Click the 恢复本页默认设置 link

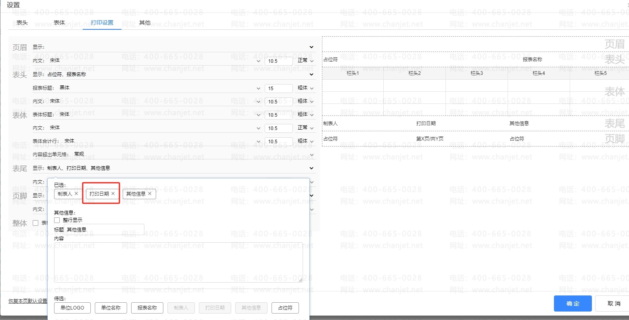[28, 301]
